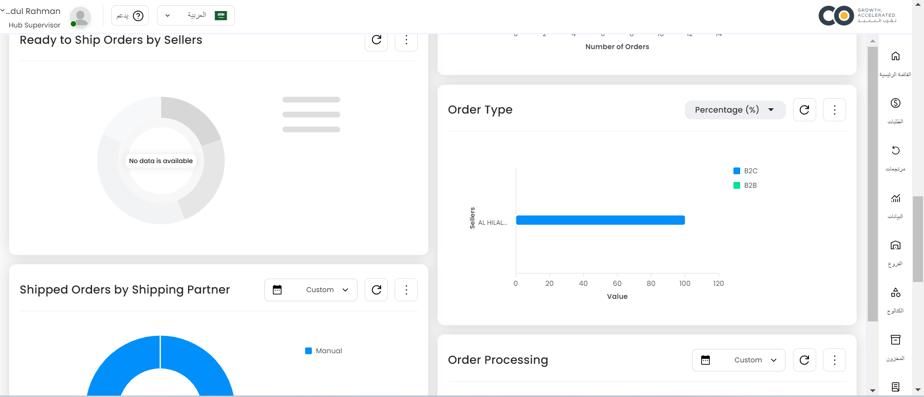The width and height of the screenshot is (924, 397).
Task: Refresh Shipped Orders by Shipping Partner
Action: [x=376, y=290]
